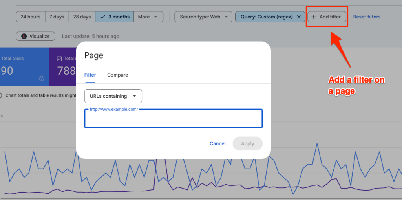Open help icon on Total clicks card
Image resolution: width=402 pixels, height=200 pixels.
click(x=41, y=79)
